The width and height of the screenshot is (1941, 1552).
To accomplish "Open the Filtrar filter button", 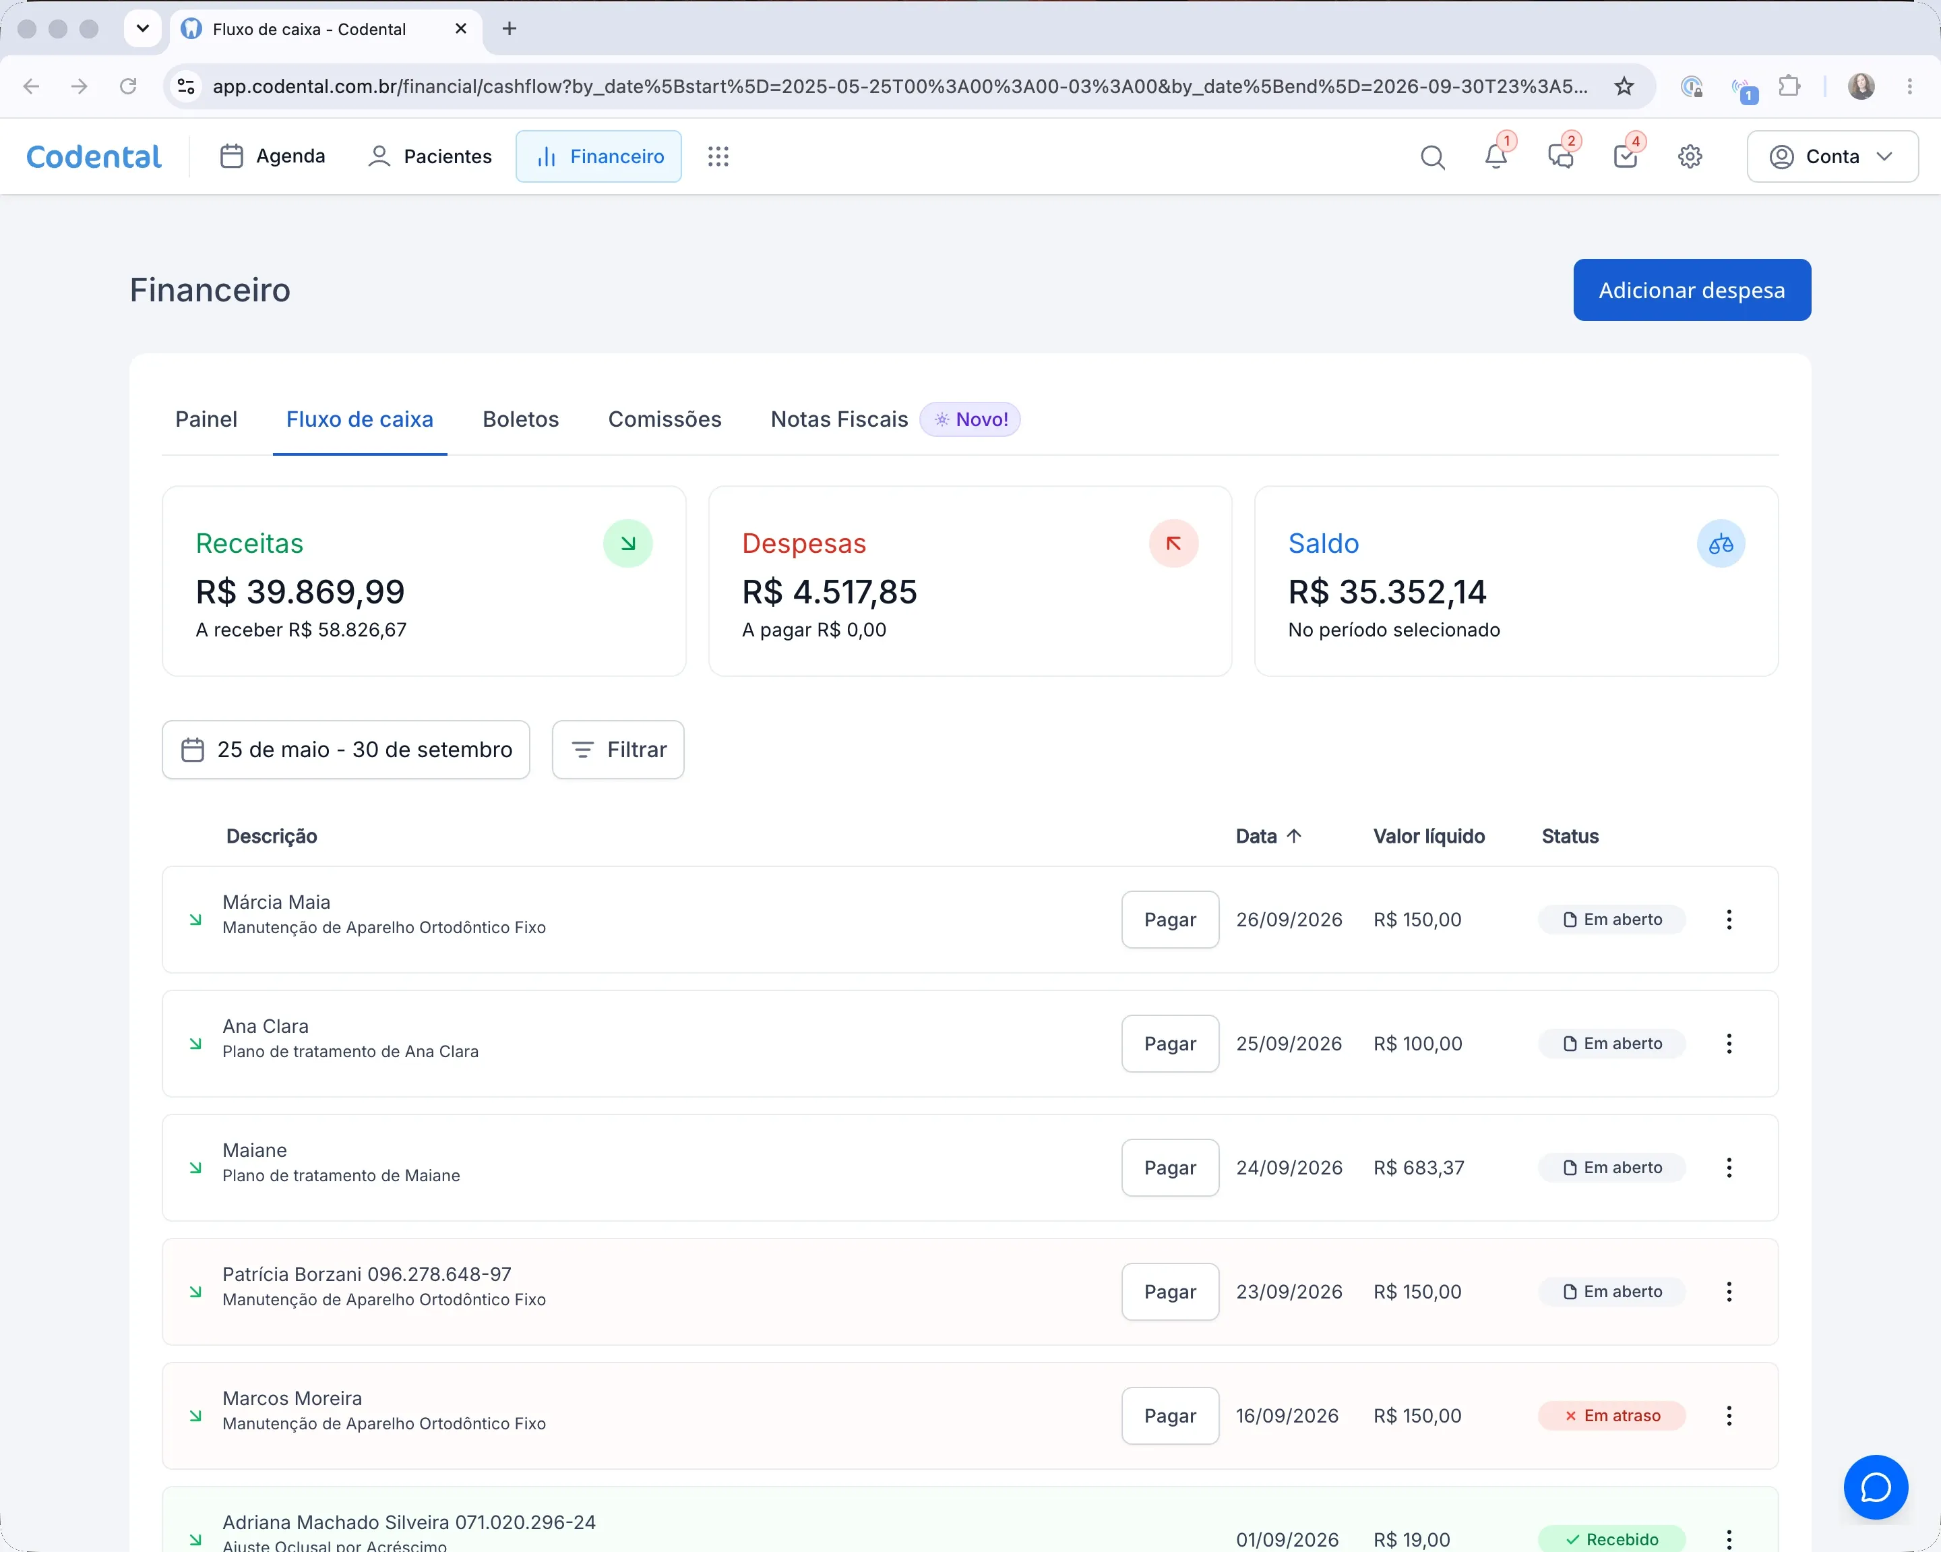I will click(x=617, y=750).
